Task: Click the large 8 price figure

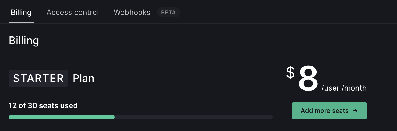Action: point(308,79)
